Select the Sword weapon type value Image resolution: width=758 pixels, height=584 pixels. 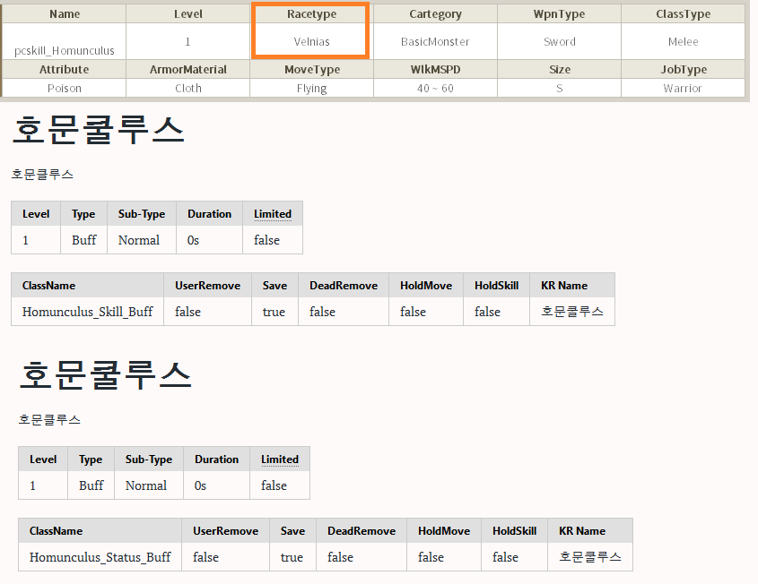pos(559,42)
